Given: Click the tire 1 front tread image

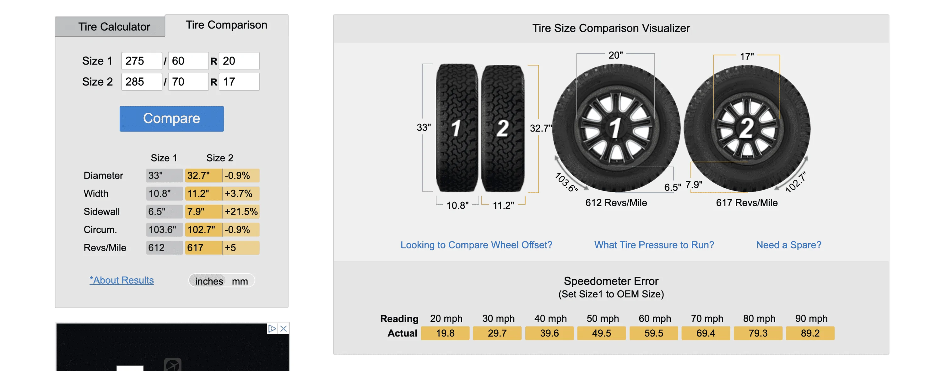Looking at the screenshot, I should click(x=457, y=128).
